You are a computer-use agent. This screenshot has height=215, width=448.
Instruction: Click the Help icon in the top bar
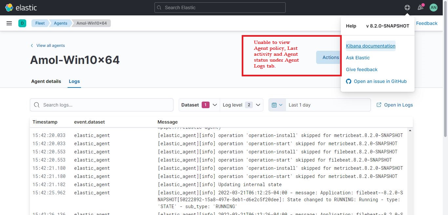(x=407, y=7)
